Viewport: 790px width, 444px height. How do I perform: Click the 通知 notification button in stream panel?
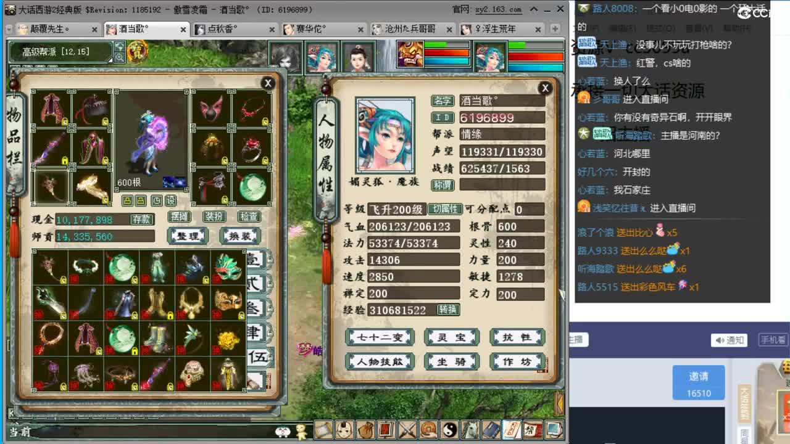(x=729, y=340)
